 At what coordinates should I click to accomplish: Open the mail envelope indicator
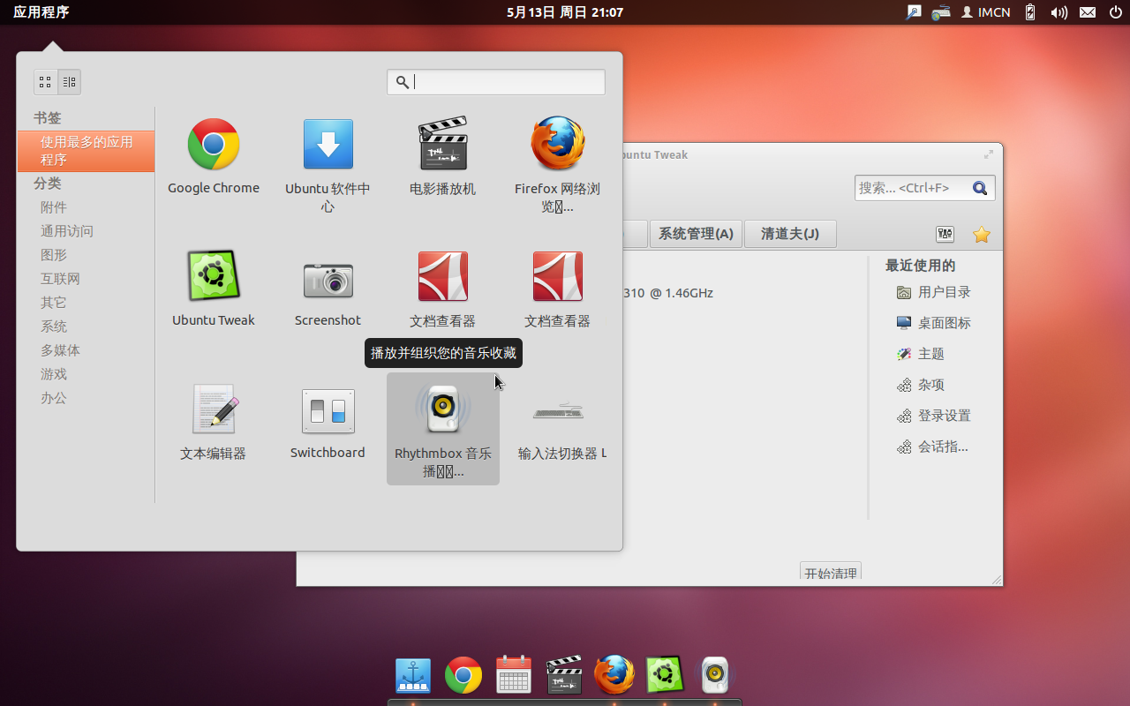[1088, 12]
